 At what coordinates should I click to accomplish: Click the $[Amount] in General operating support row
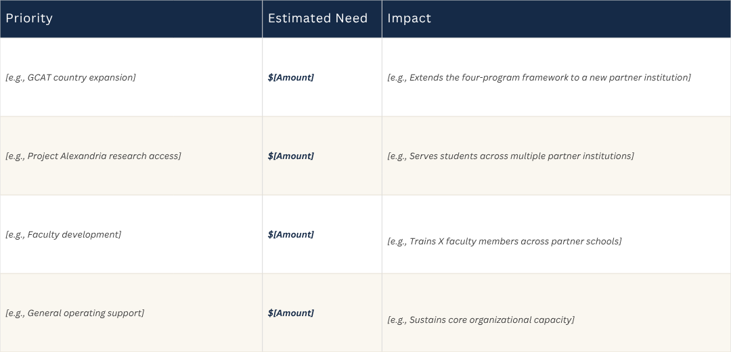click(291, 313)
